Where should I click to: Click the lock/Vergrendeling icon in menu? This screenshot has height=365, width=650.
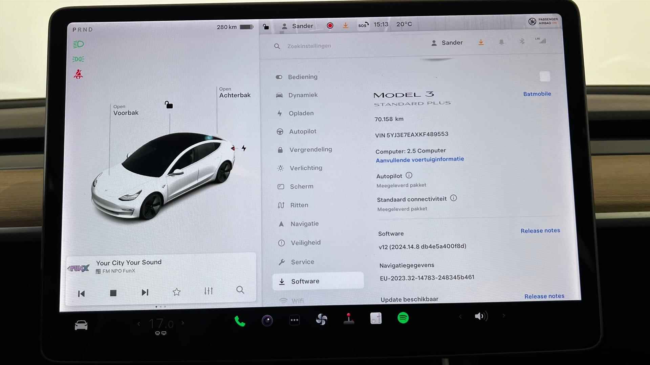coord(281,149)
